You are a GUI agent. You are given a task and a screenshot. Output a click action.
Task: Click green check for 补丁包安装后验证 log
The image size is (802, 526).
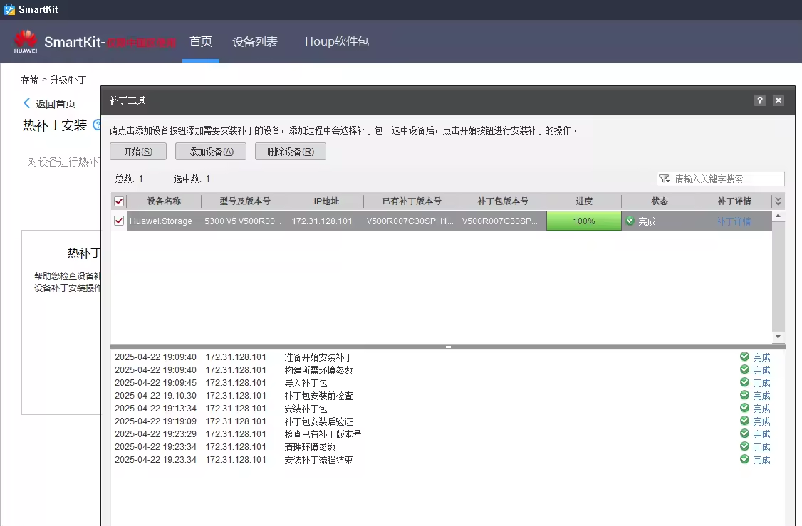(744, 421)
